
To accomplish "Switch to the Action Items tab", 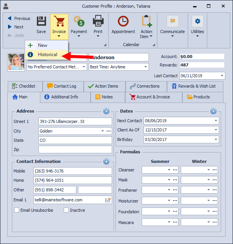I will (105, 86).
